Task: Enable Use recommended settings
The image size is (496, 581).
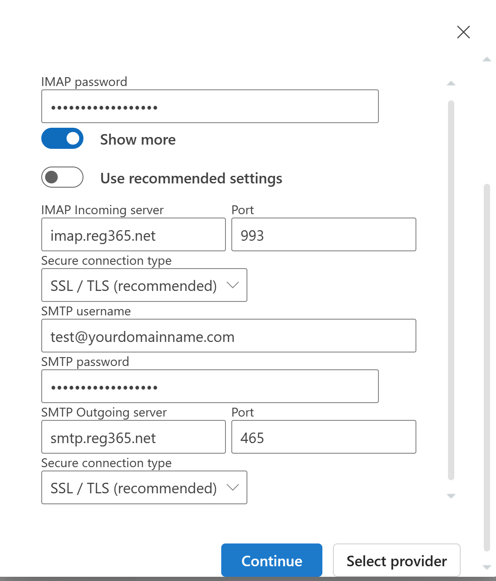Action: [62, 178]
